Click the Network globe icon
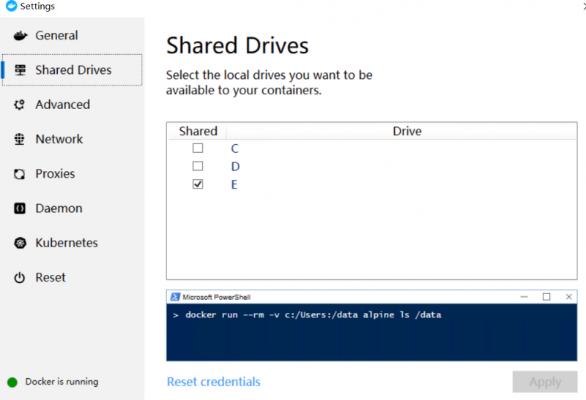The width and height of the screenshot is (586, 400). coord(20,139)
